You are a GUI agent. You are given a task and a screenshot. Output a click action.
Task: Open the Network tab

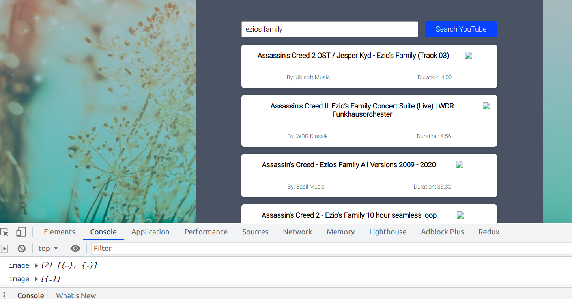(297, 232)
